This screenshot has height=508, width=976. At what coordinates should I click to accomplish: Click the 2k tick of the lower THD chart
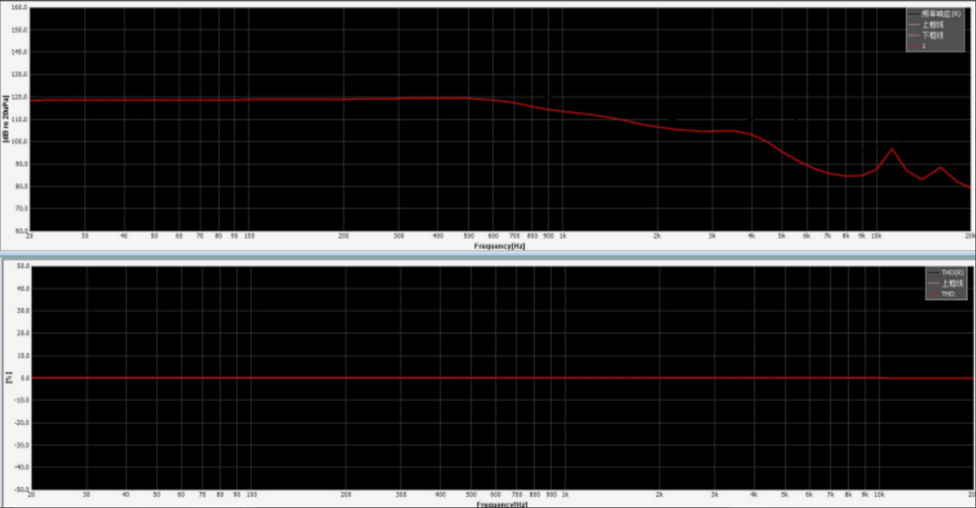(659, 494)
